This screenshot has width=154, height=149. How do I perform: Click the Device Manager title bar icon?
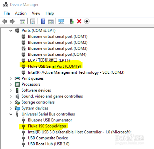(x=5, y=4)
